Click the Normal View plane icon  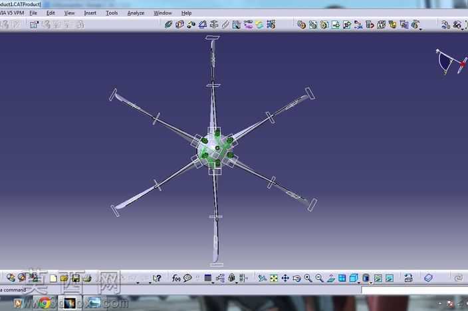(x=330, y=279)
